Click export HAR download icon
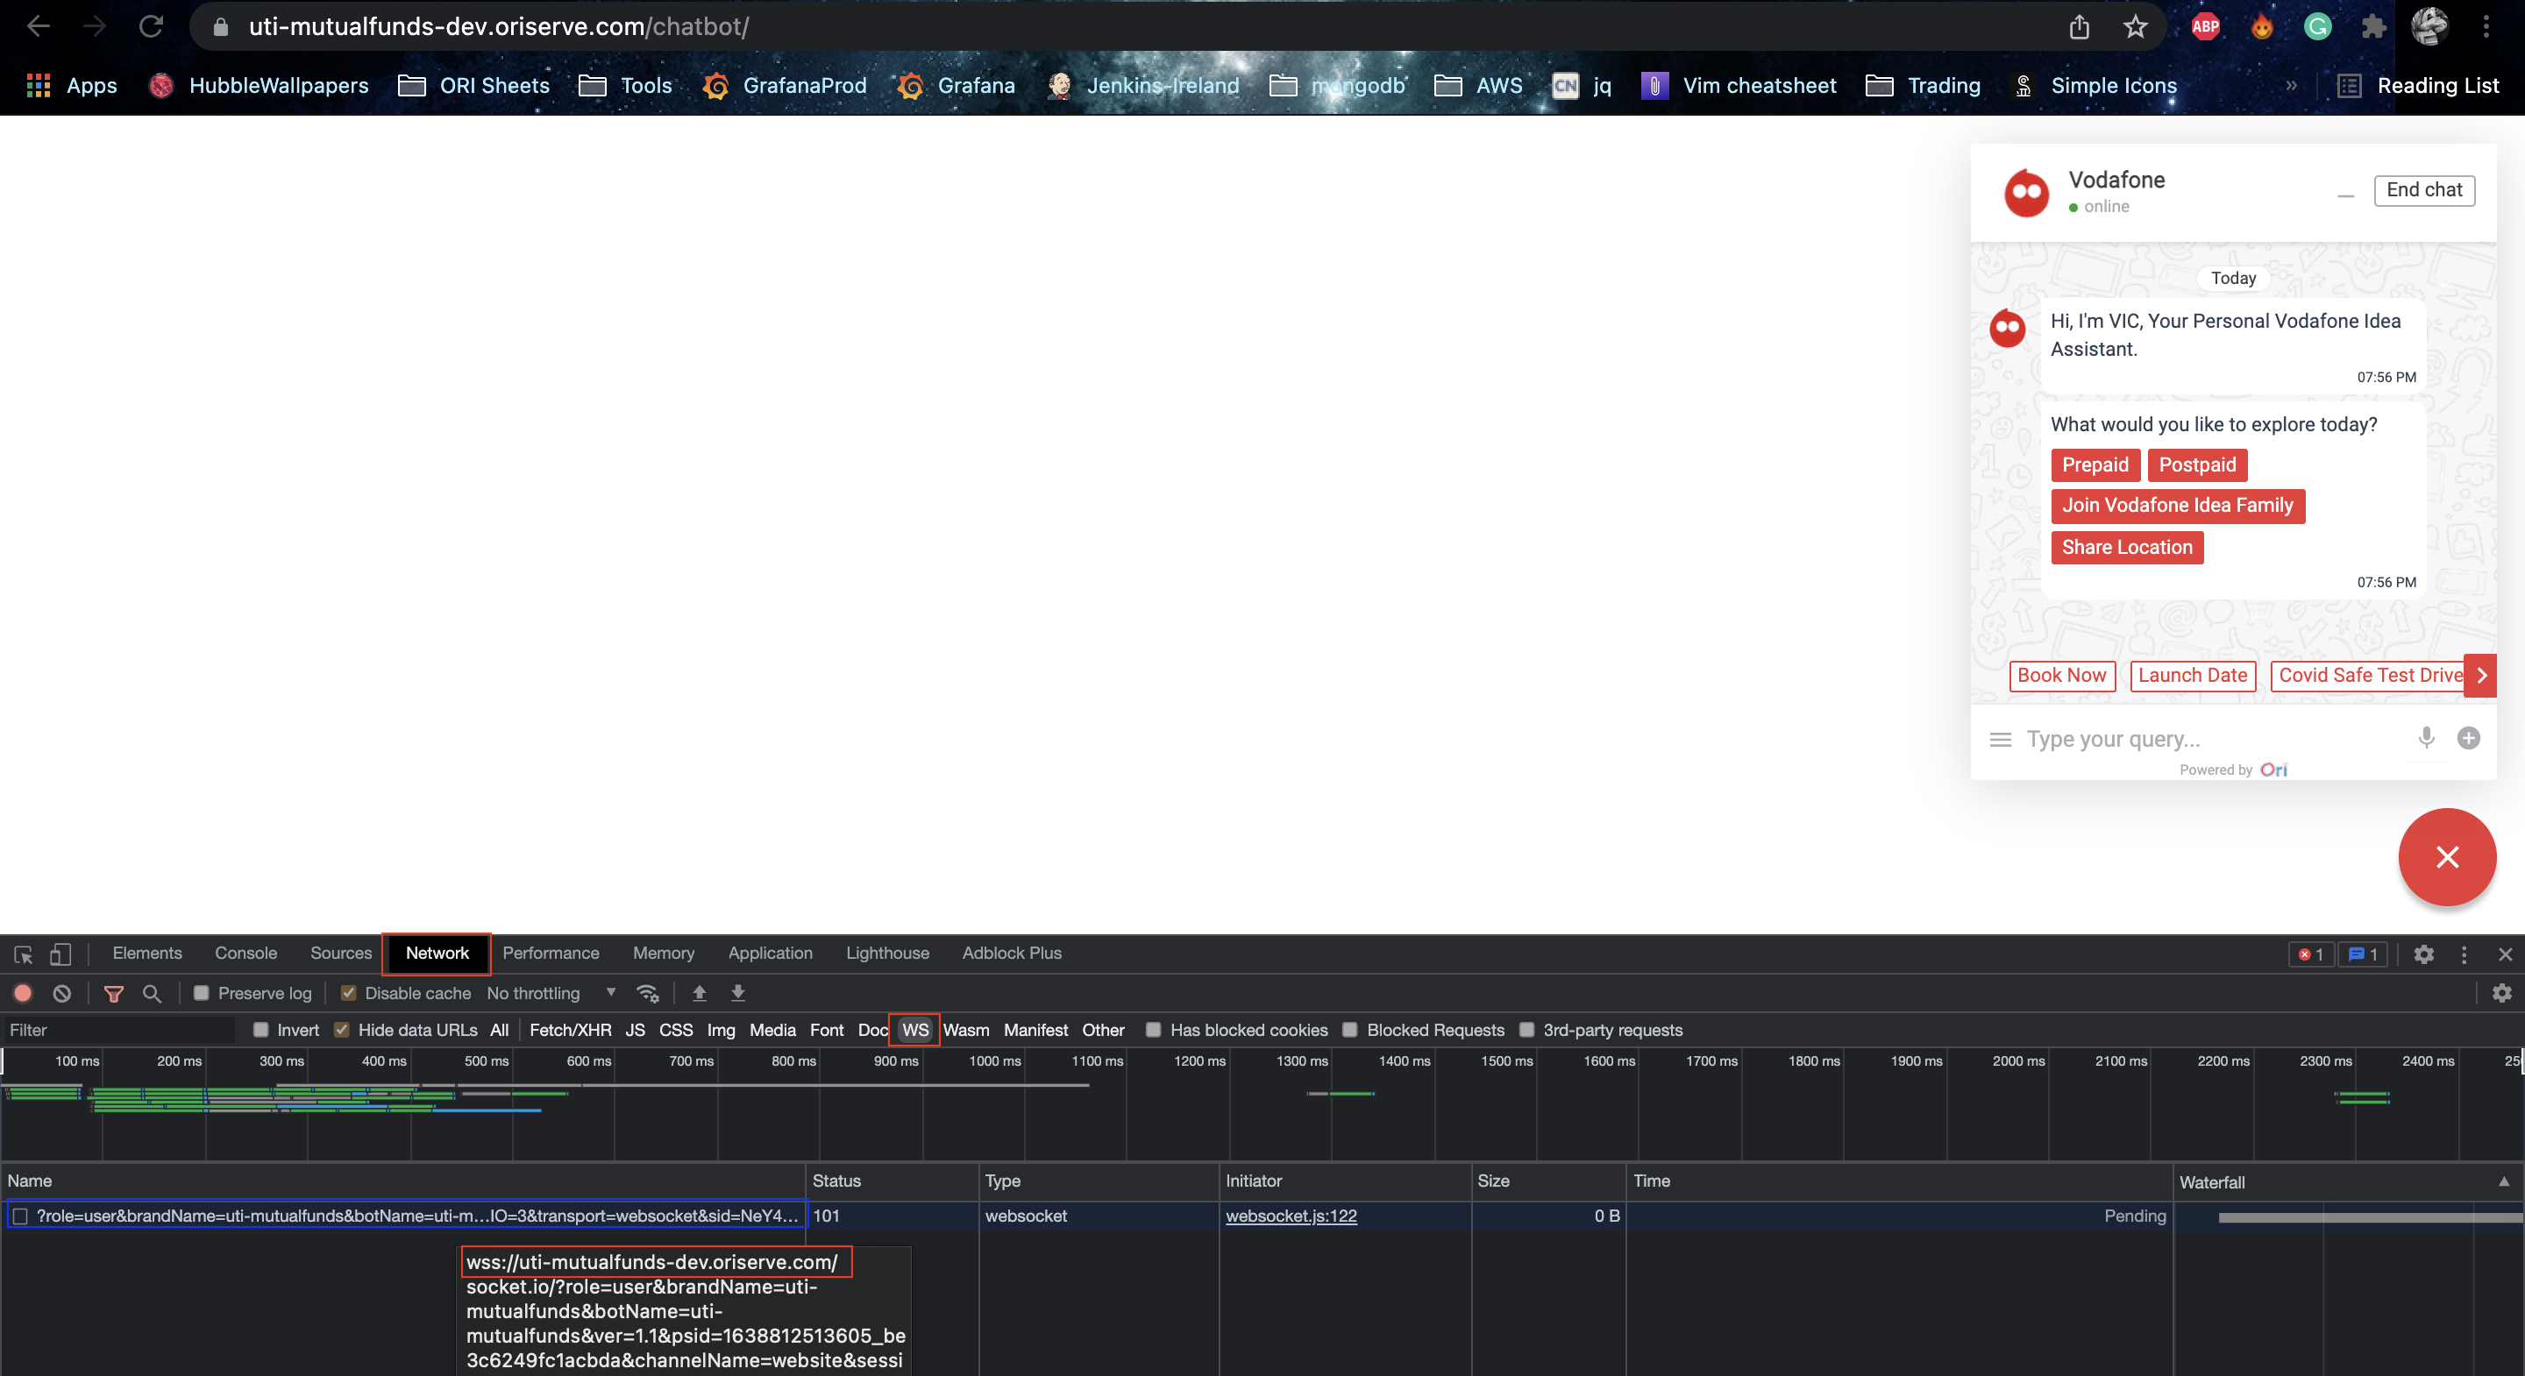Image resolution: width=2525 pixels, height=1376 pixels. (738, 993)
